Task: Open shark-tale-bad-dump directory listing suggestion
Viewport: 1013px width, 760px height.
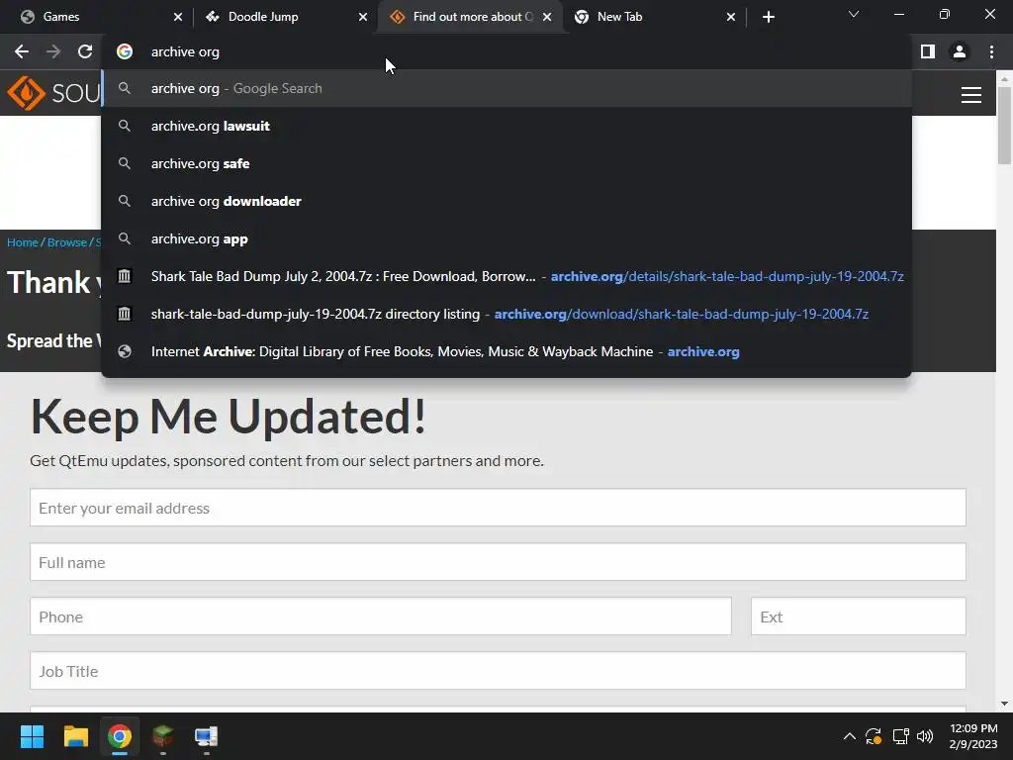Action: (506, 314)
